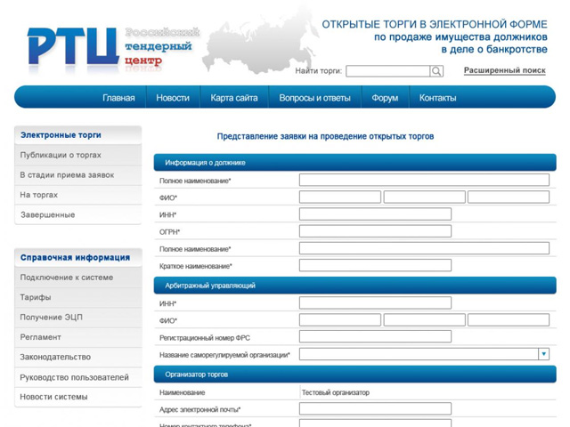Image resolution: width=570 pixels, height=427 pixels.
Task: Click last ФИО field under Арбитражный управляющий
Action: [509, 320]
